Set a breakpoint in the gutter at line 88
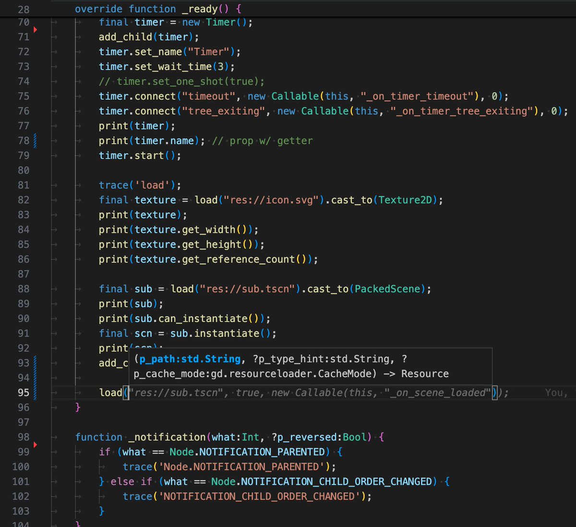Image resolution: width=576 pixels, height=527 pixels. 35,289
